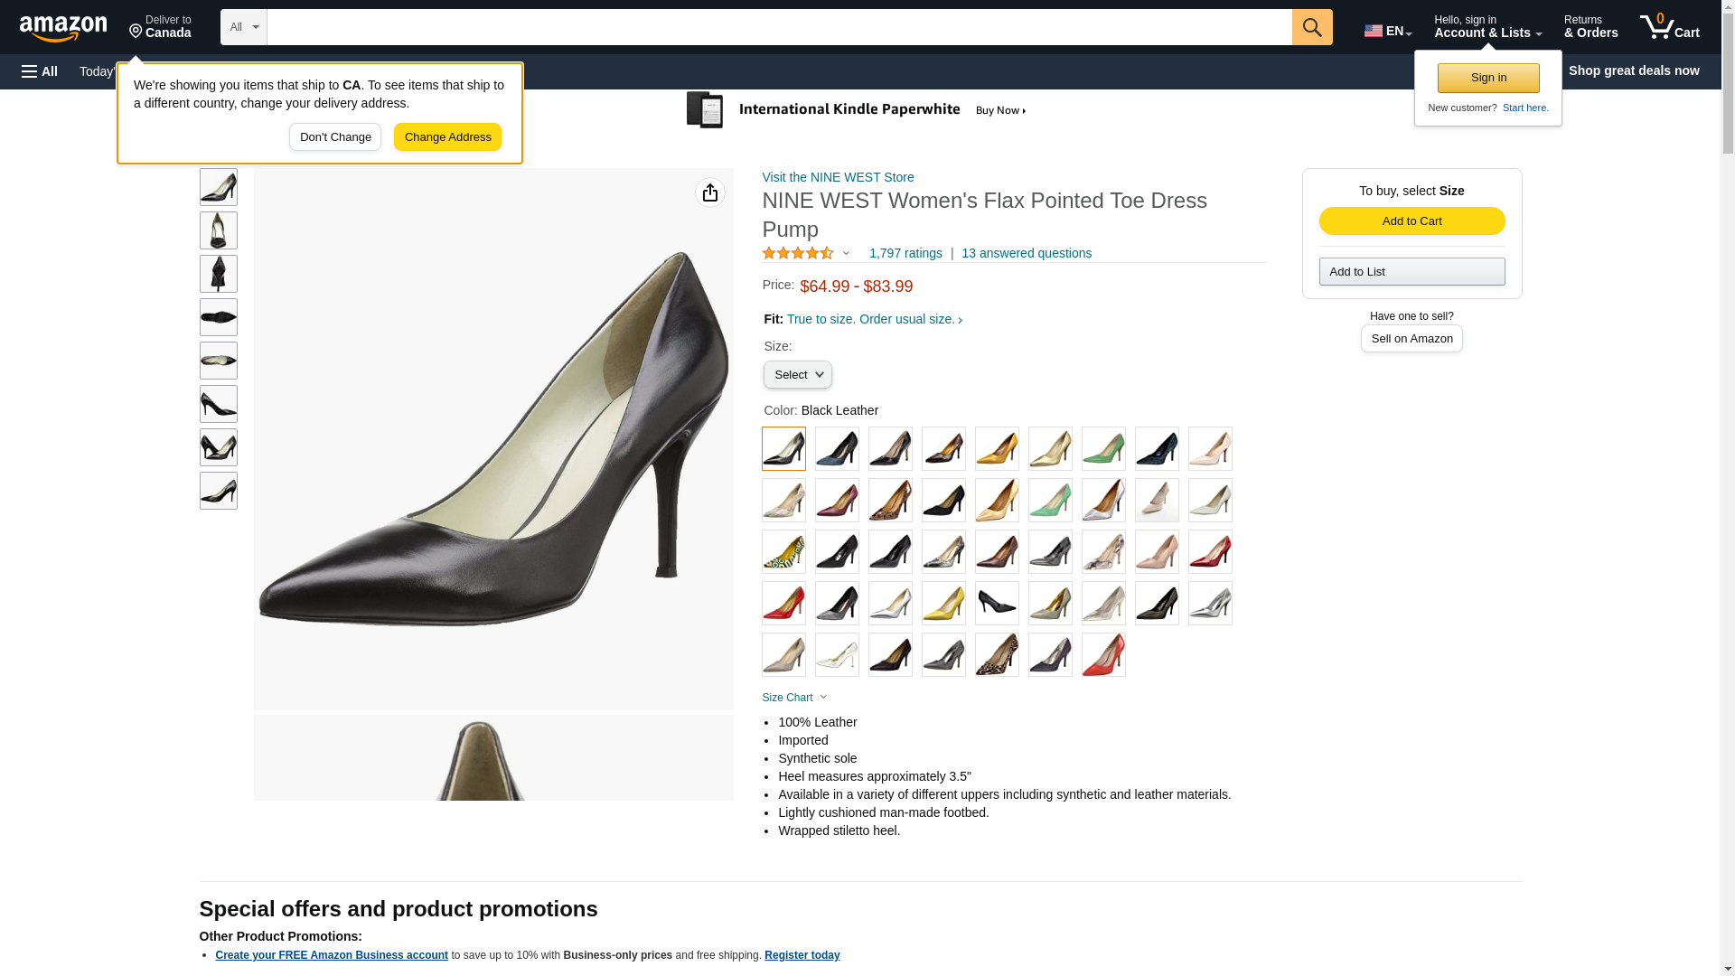Open Returns & Orders
The image size is (1735, 976).
(1590, 27)
